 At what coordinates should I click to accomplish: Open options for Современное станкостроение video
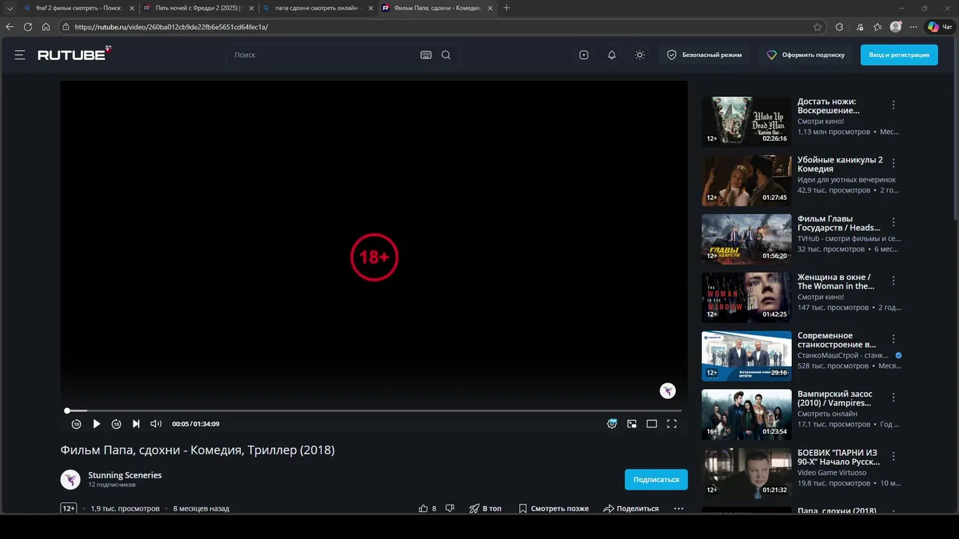pos(893,339)
